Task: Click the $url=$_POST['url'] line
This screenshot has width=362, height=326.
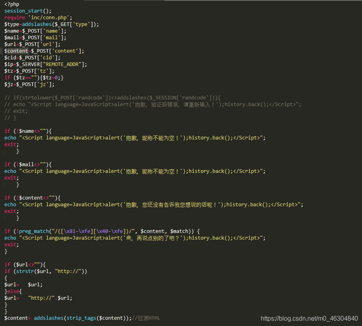Action: [x=32, y=44]
